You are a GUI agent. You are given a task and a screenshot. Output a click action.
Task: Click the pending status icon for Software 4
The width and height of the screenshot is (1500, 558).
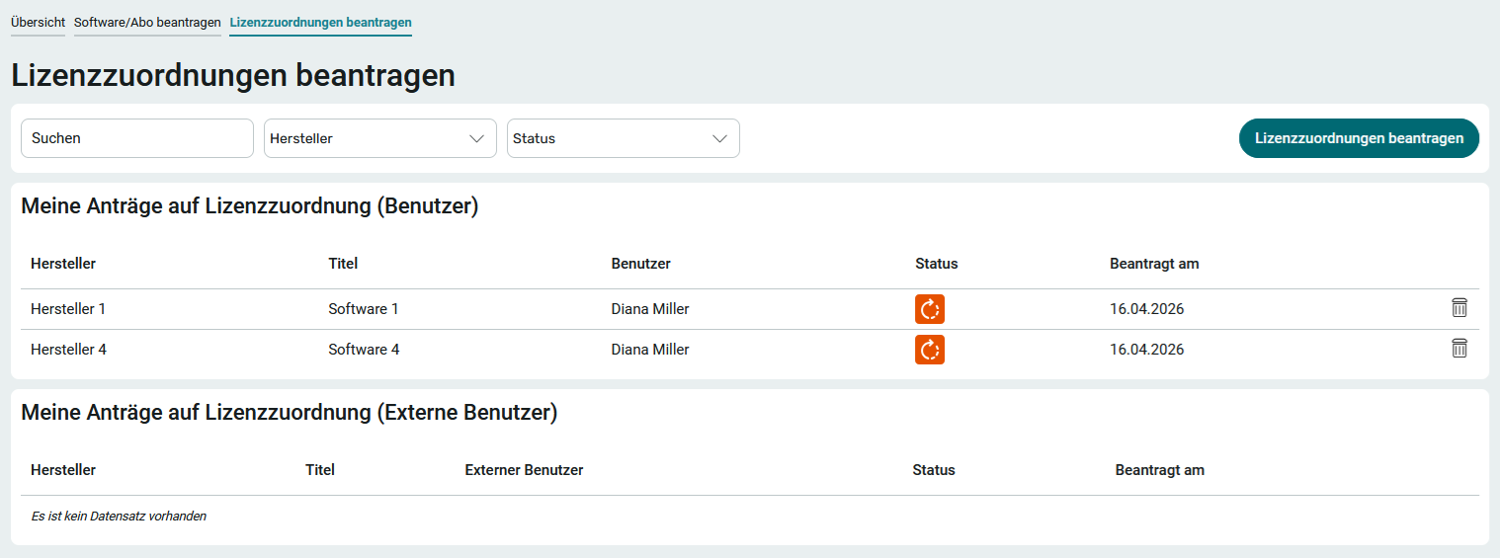[929, 350]
